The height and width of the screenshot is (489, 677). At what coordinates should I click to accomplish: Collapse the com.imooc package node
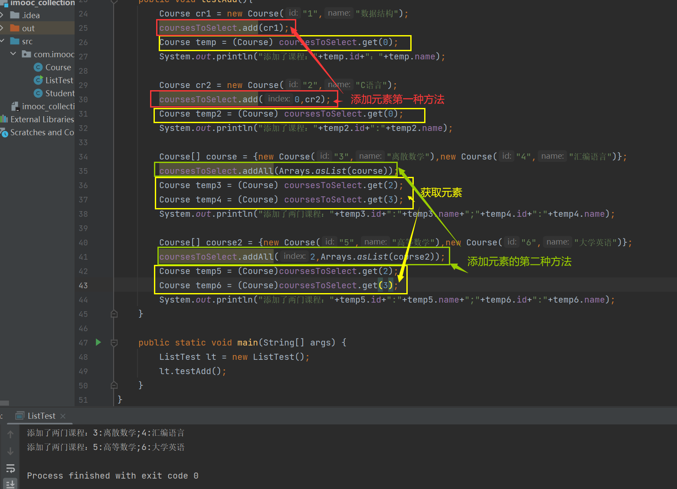(x=13, y=54)
